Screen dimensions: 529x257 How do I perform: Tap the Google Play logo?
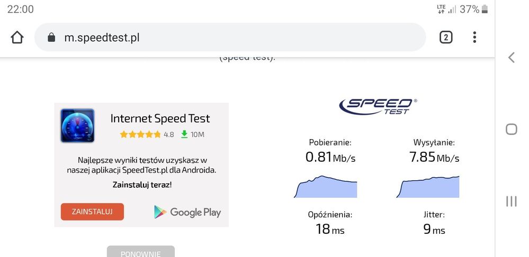click(x=187, y=212)
